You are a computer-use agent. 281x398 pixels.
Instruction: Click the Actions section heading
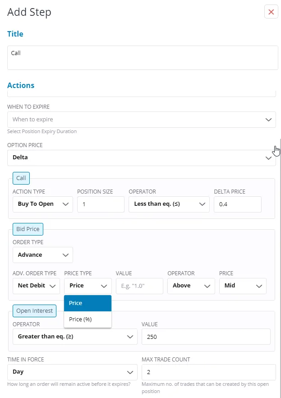21,85
